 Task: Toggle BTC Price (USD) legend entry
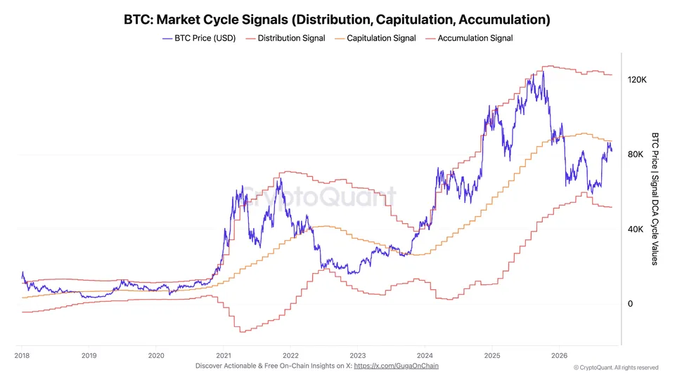(x=199, y=38)
